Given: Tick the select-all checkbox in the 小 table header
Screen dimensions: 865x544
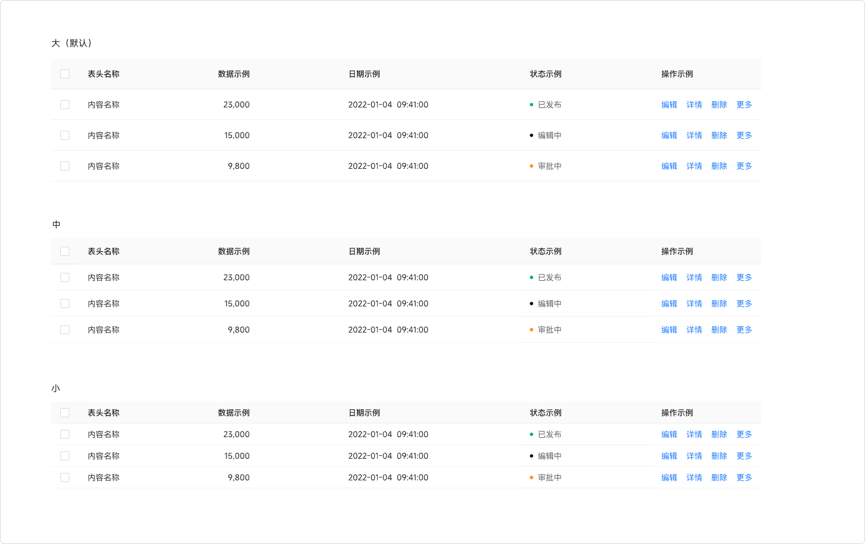Looking at the screenshot, I should [65, 413].
